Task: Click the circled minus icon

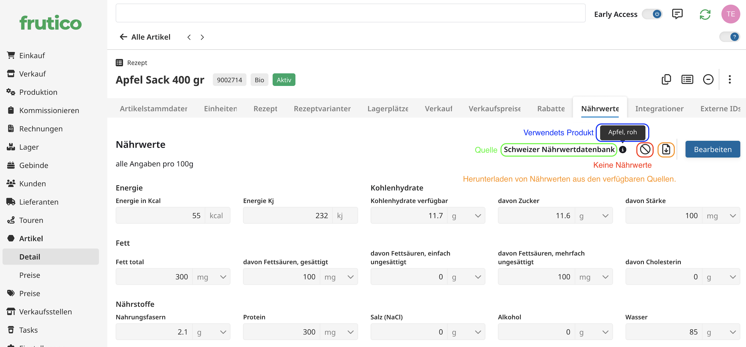Action: 708,79
